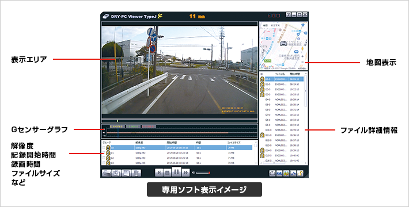Select file G4-0 at 10:29:14
The height and width of the screenshot is (207, 409).
coord(282,99)
